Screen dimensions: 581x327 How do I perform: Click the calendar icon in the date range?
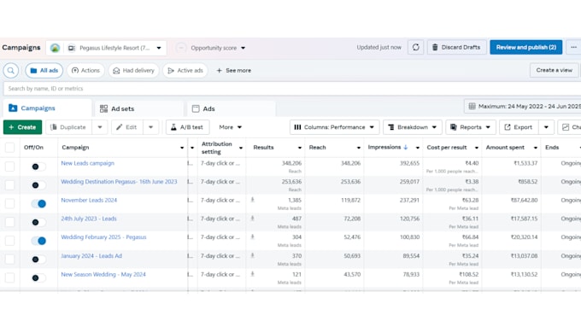coord(472,106)
